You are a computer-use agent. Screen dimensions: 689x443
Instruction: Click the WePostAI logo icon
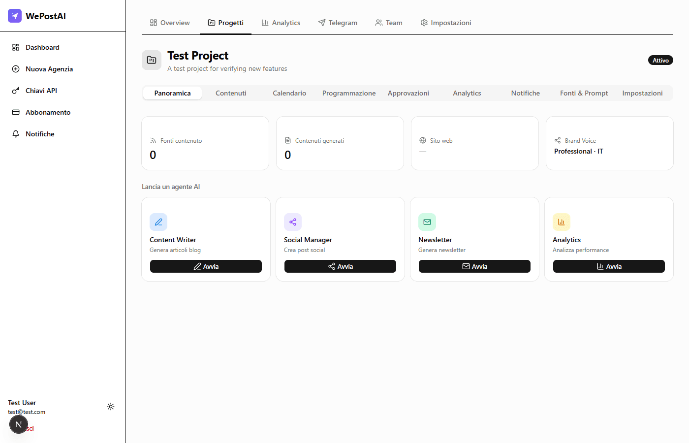click(15, 16)
